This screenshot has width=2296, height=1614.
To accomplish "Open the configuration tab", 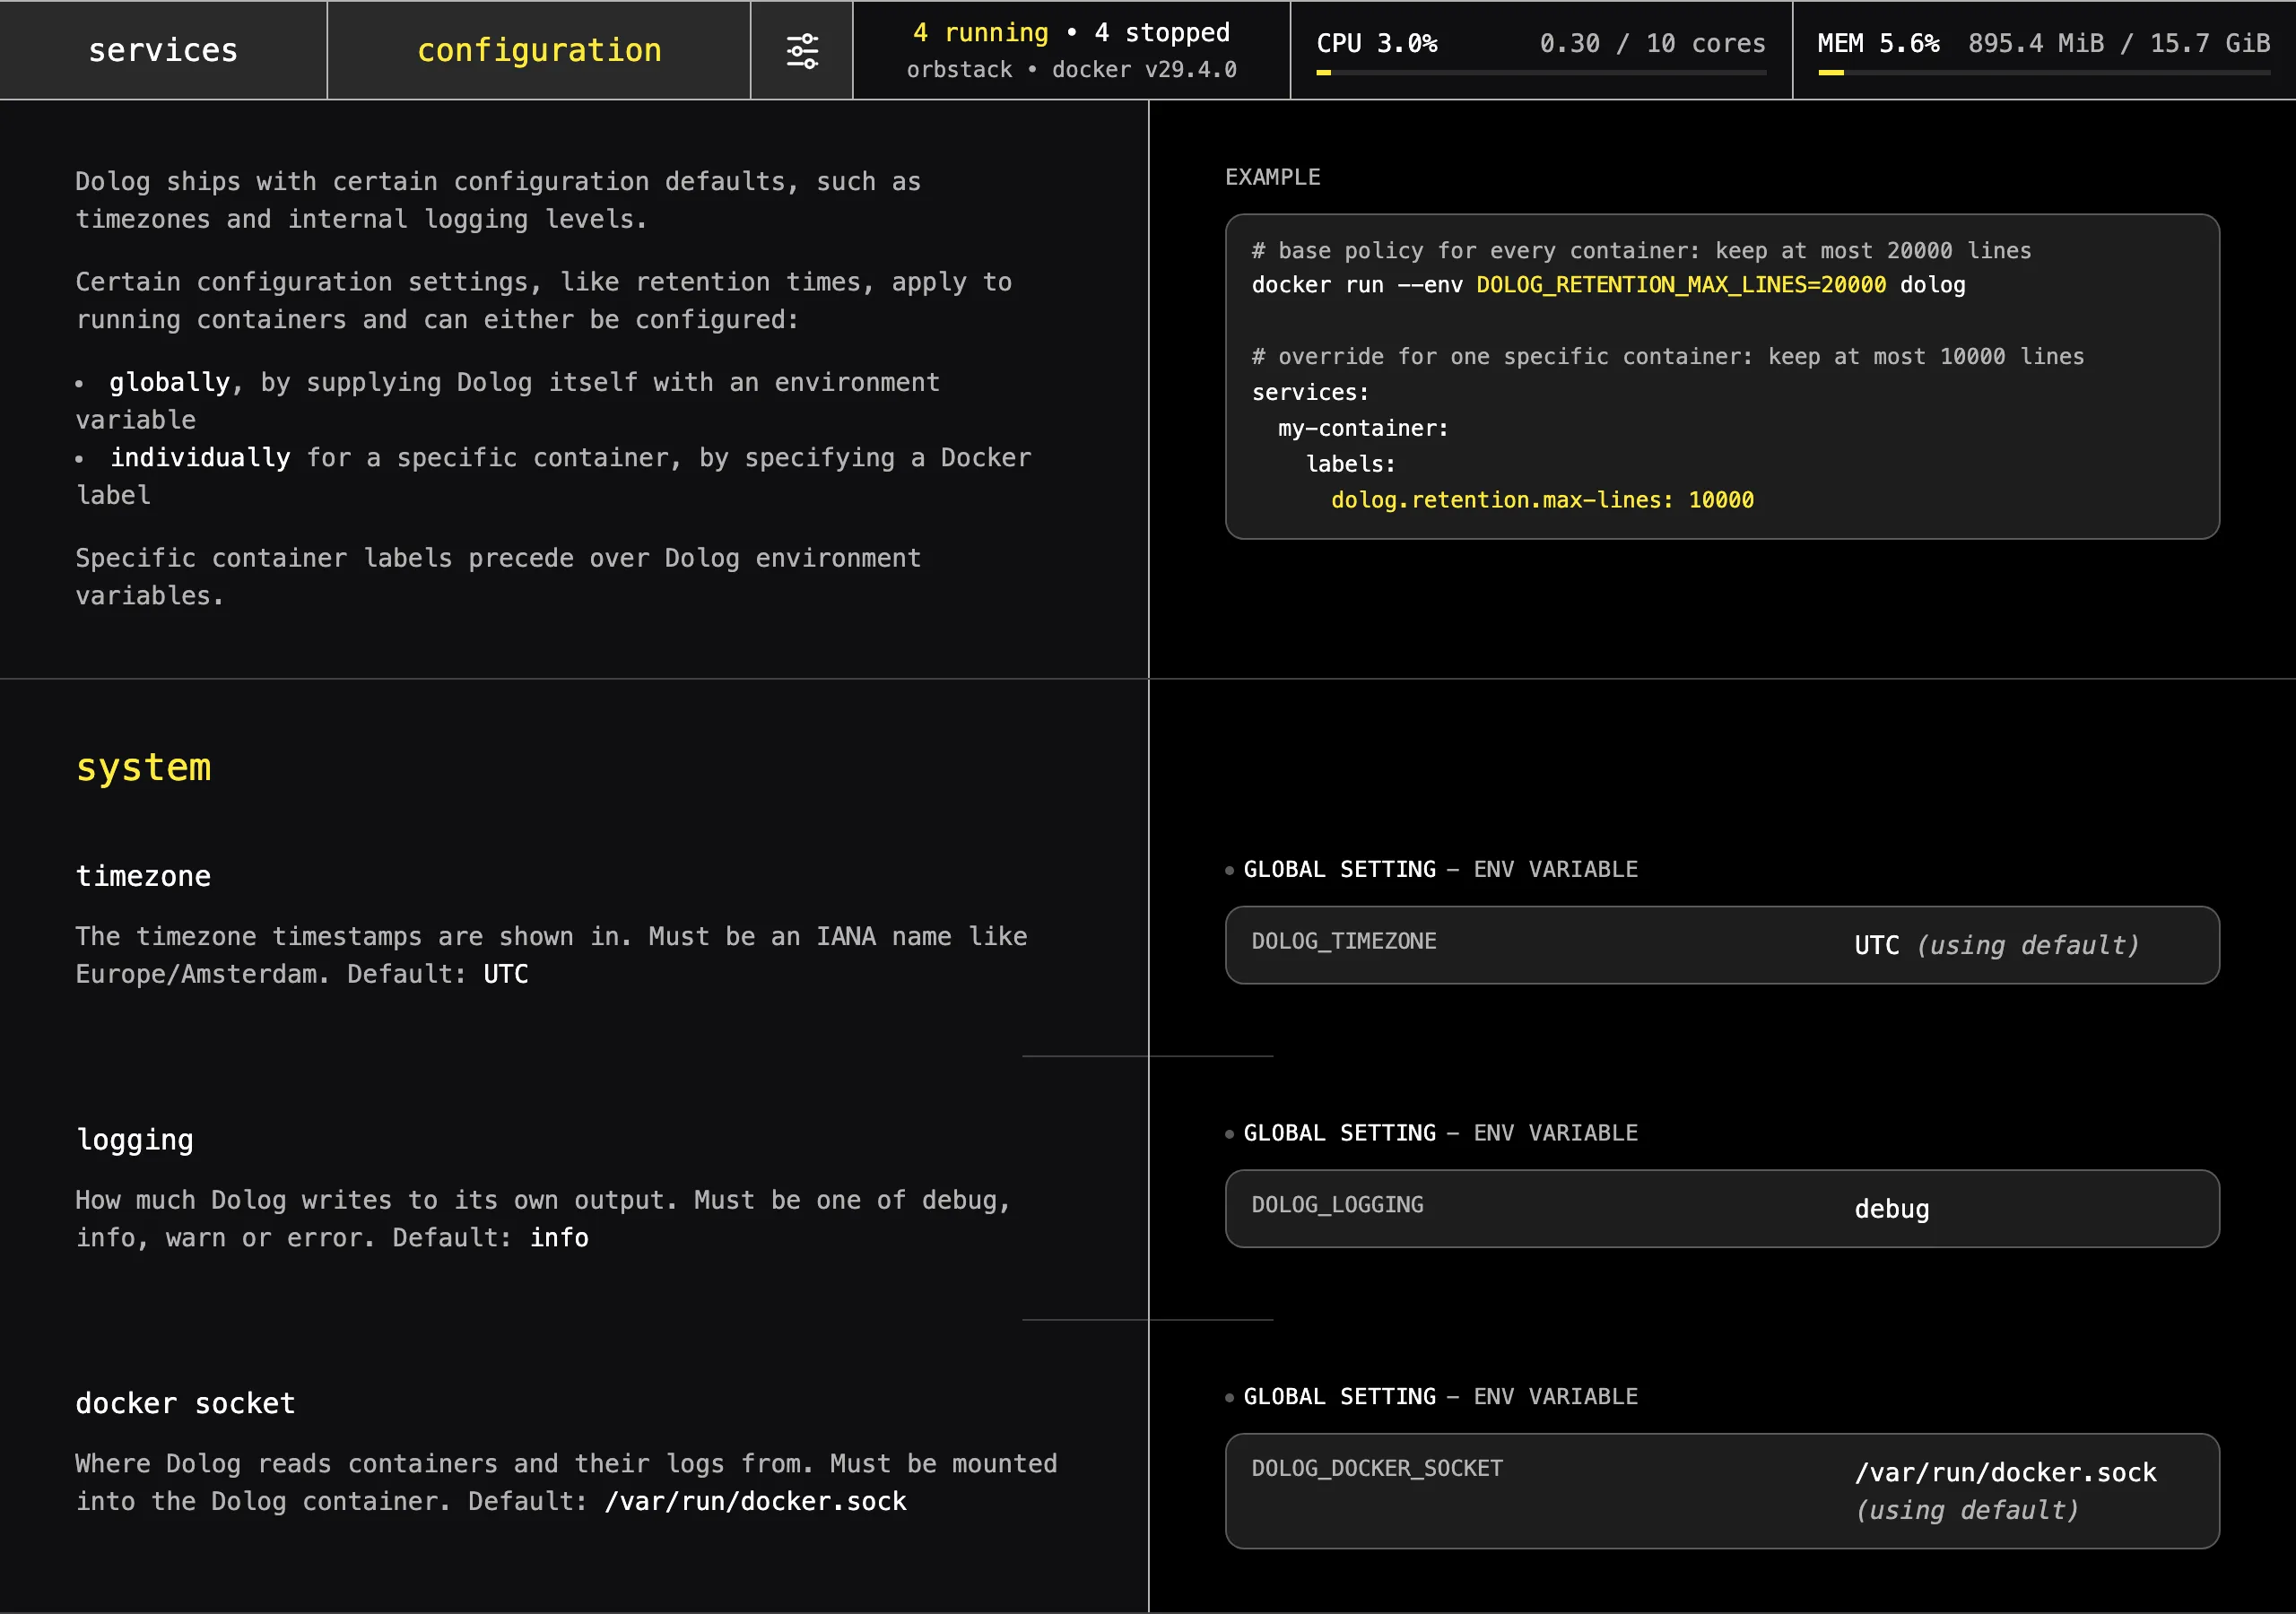I will coord(539,50).
